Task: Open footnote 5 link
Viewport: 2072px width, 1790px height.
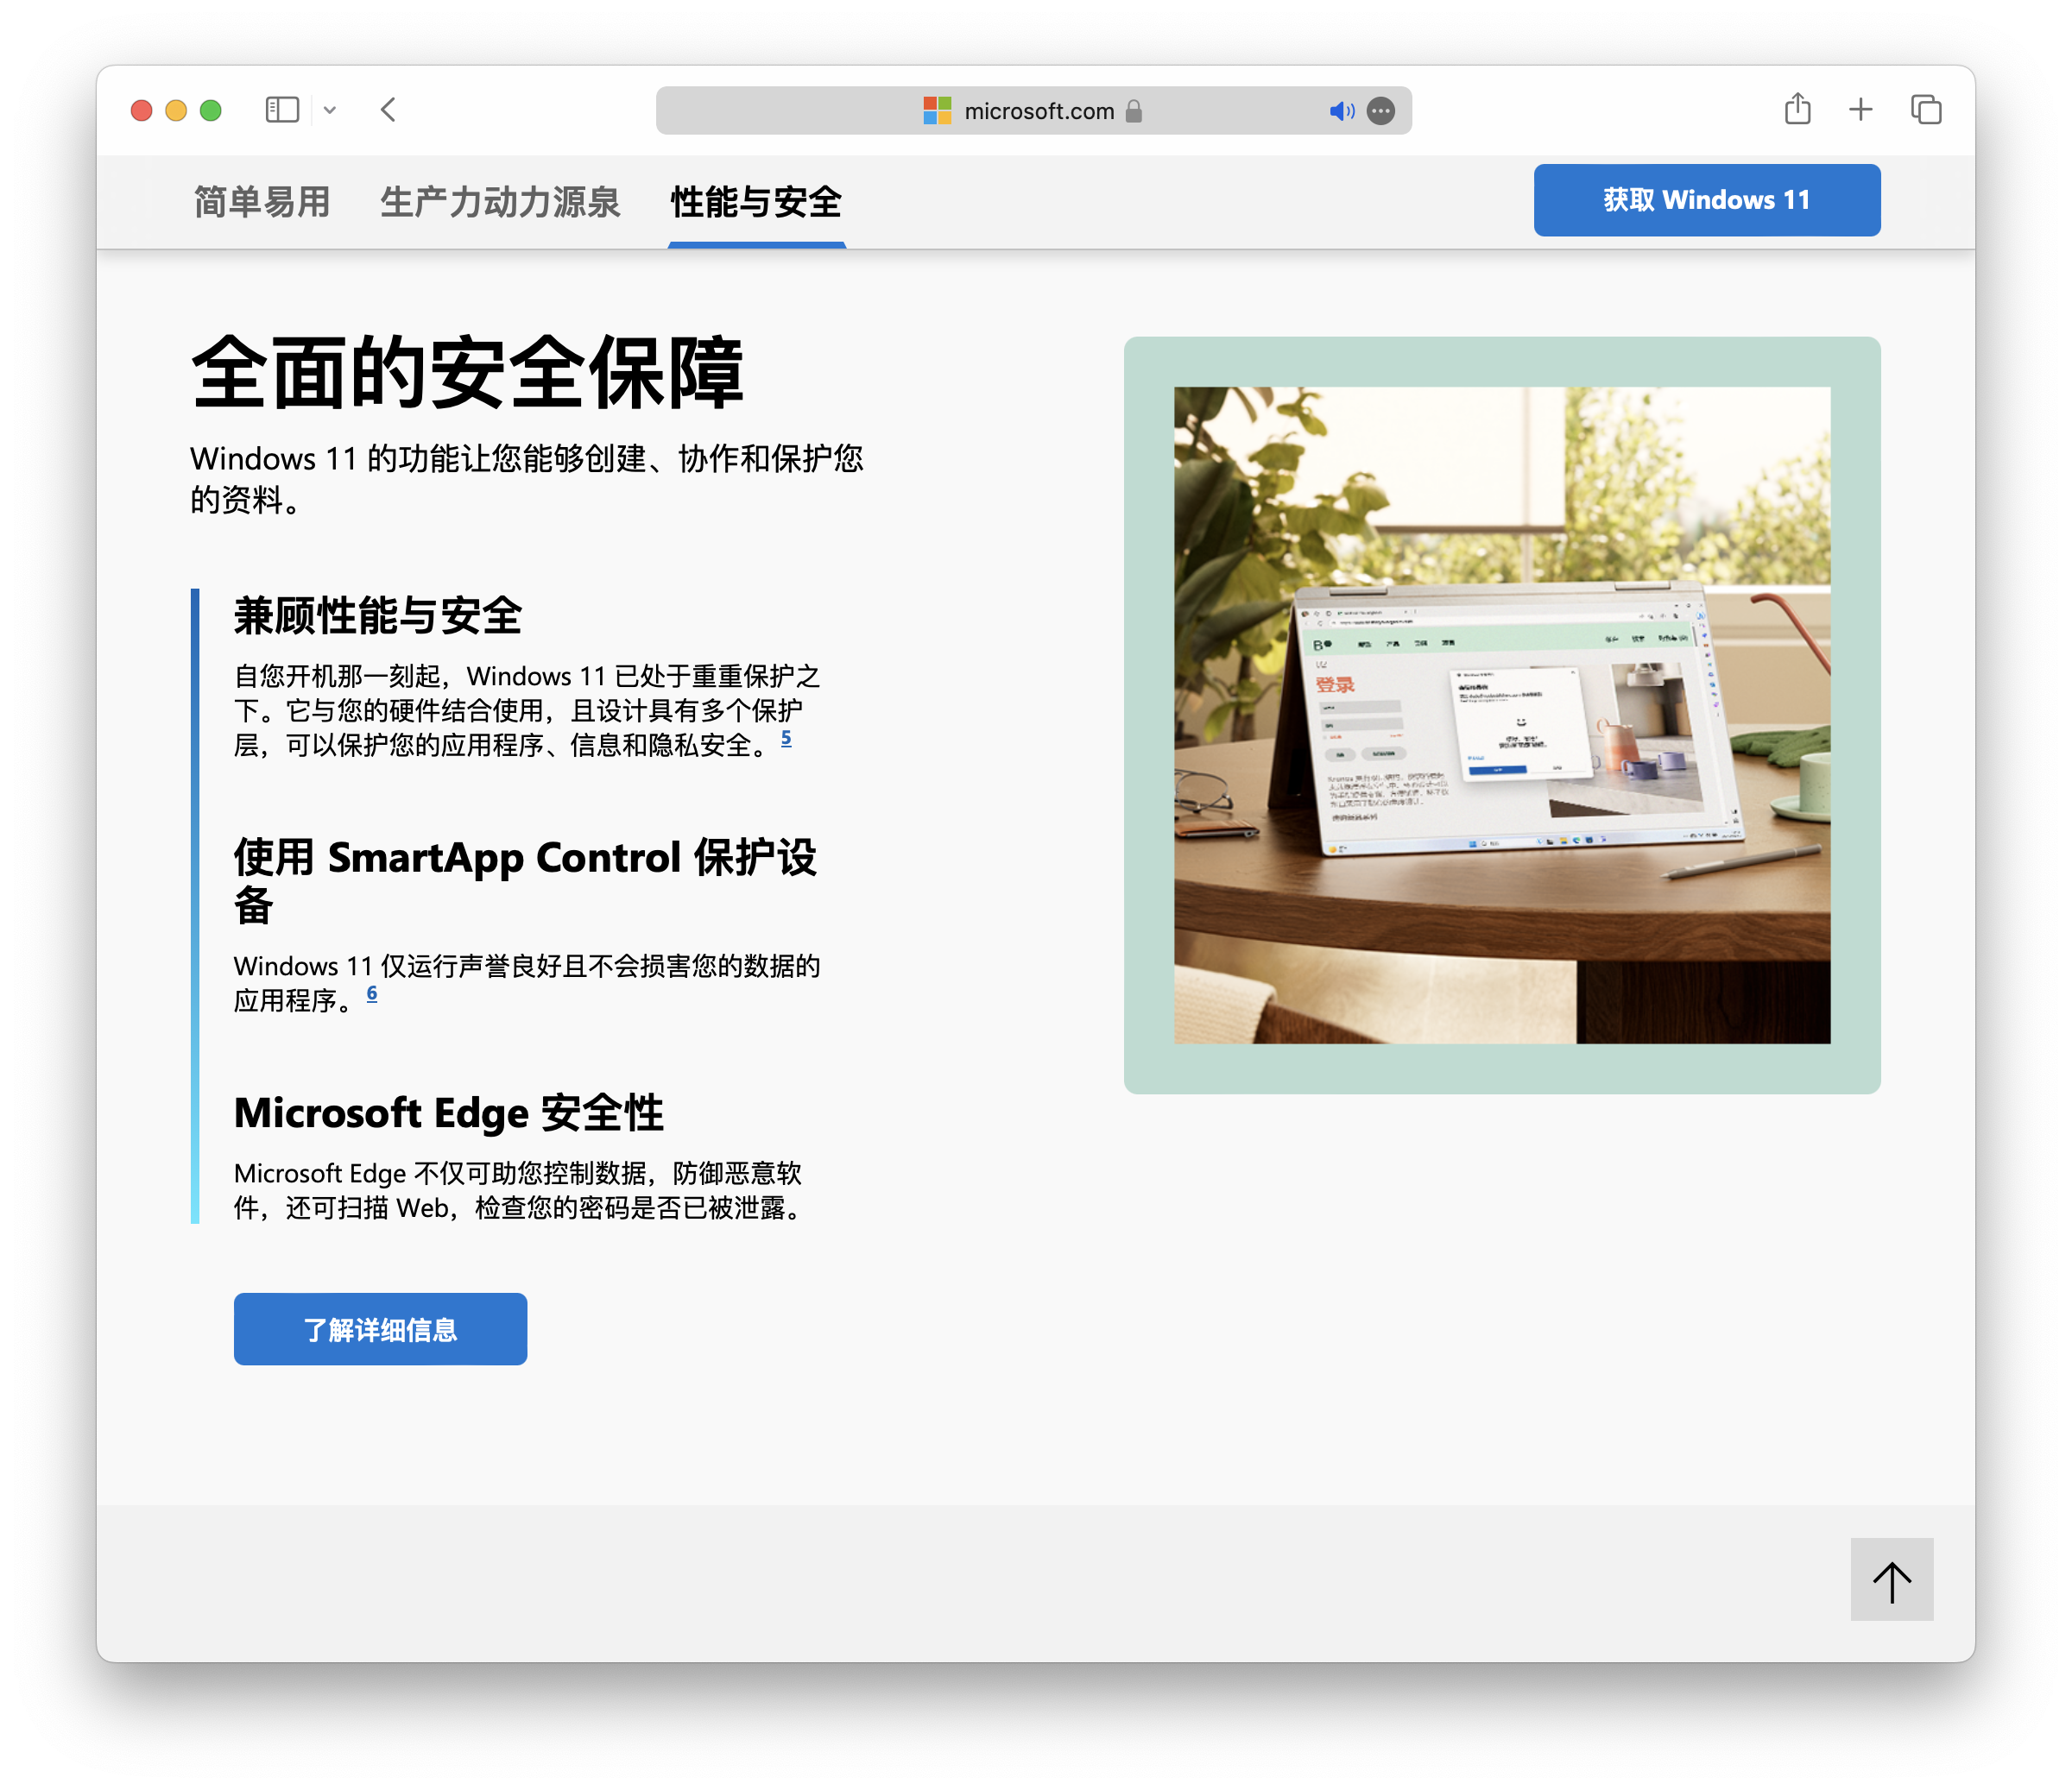Action: tap(786, 738)
